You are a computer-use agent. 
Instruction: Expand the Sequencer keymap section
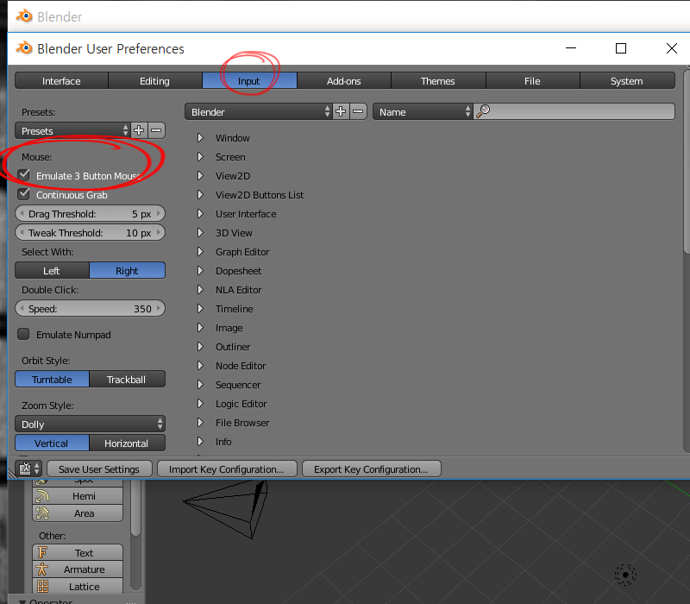(200, 384)
